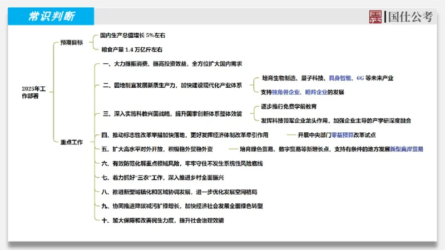Click the blue term 零基预算
445x250 pixels.
342,135
